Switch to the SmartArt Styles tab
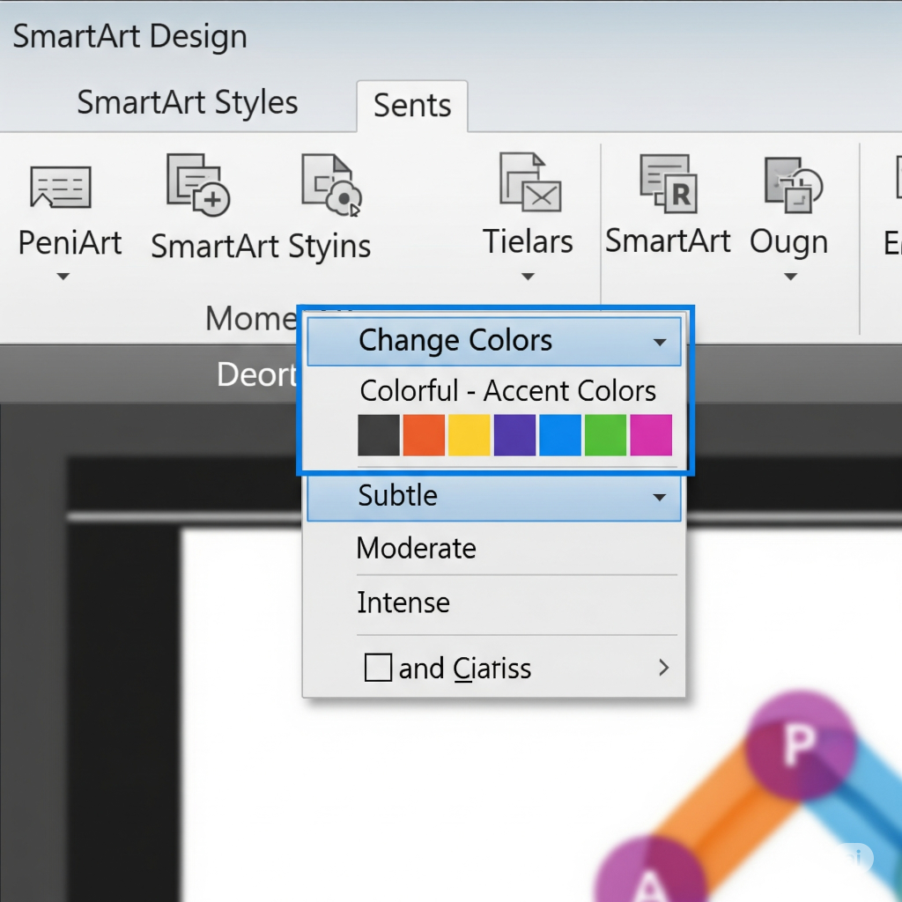902x902 pixels. [187, 103]
